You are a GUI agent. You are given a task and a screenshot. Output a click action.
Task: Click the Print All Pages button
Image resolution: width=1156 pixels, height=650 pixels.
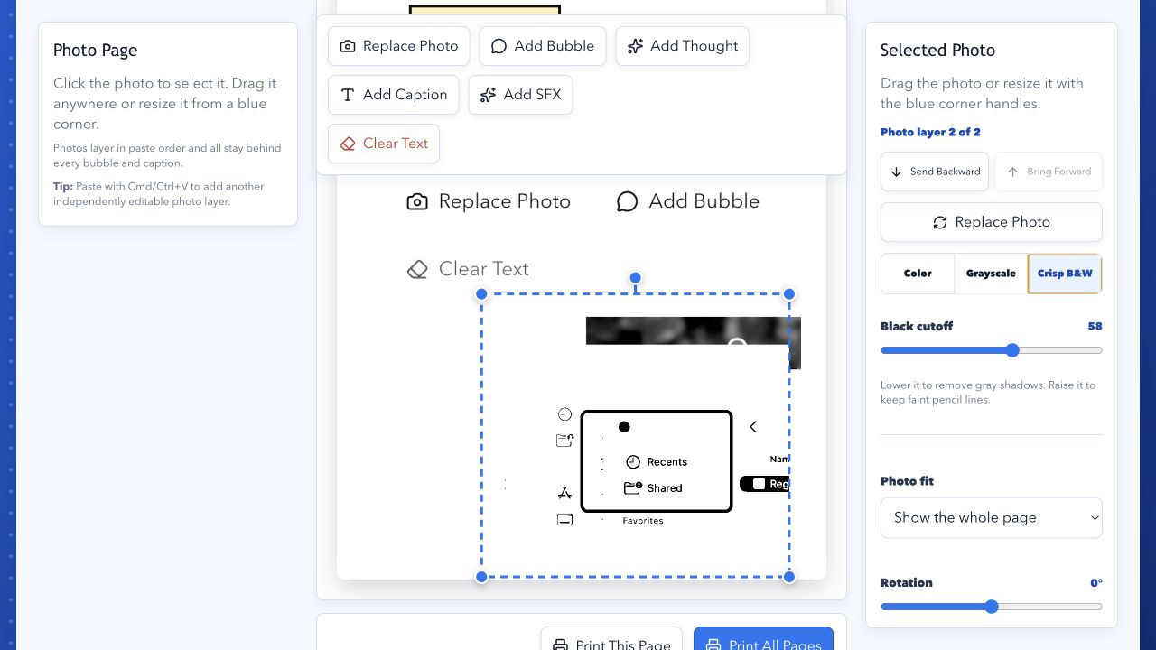click(763, 640)
